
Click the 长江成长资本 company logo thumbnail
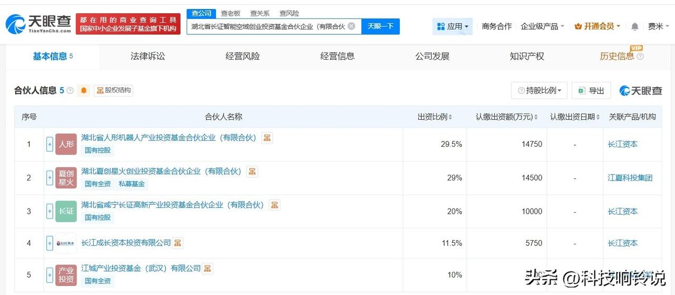click(x=66, y=243)
